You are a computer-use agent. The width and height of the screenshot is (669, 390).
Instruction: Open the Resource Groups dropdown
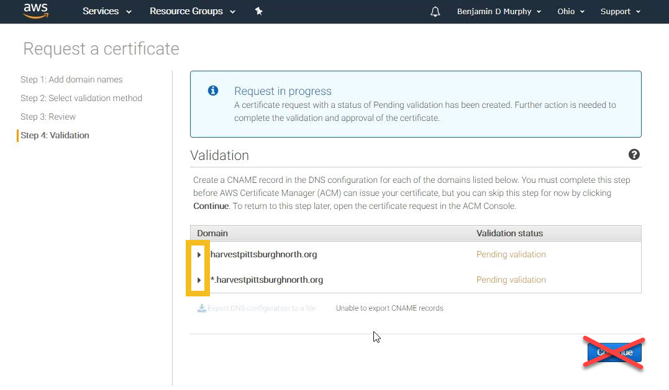[193, 11]
